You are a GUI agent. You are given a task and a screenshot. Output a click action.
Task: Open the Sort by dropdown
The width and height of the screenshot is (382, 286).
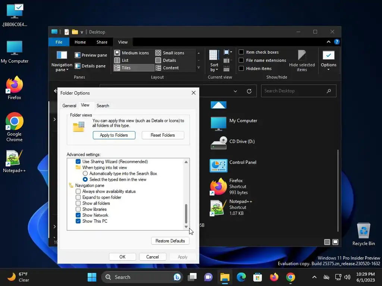click(214, 61)
